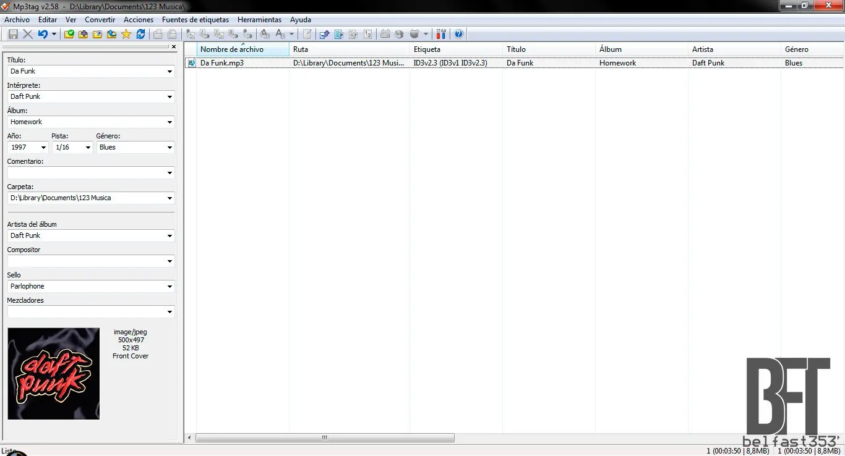Open the Convertir menu
This screenshot has height=456, width=845.
tap(100, 20)
